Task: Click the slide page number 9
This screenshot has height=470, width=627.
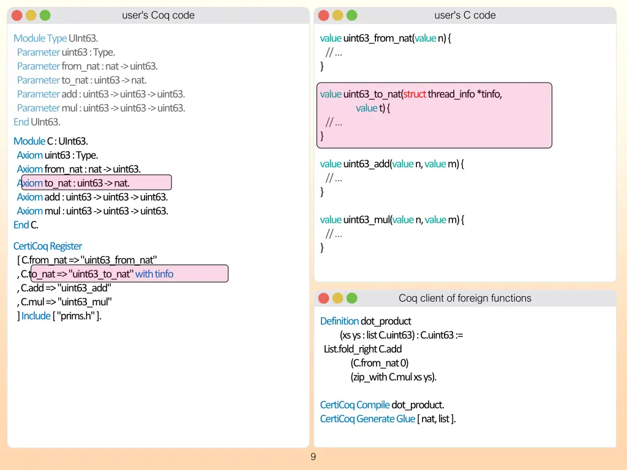Action: point(313,457)
